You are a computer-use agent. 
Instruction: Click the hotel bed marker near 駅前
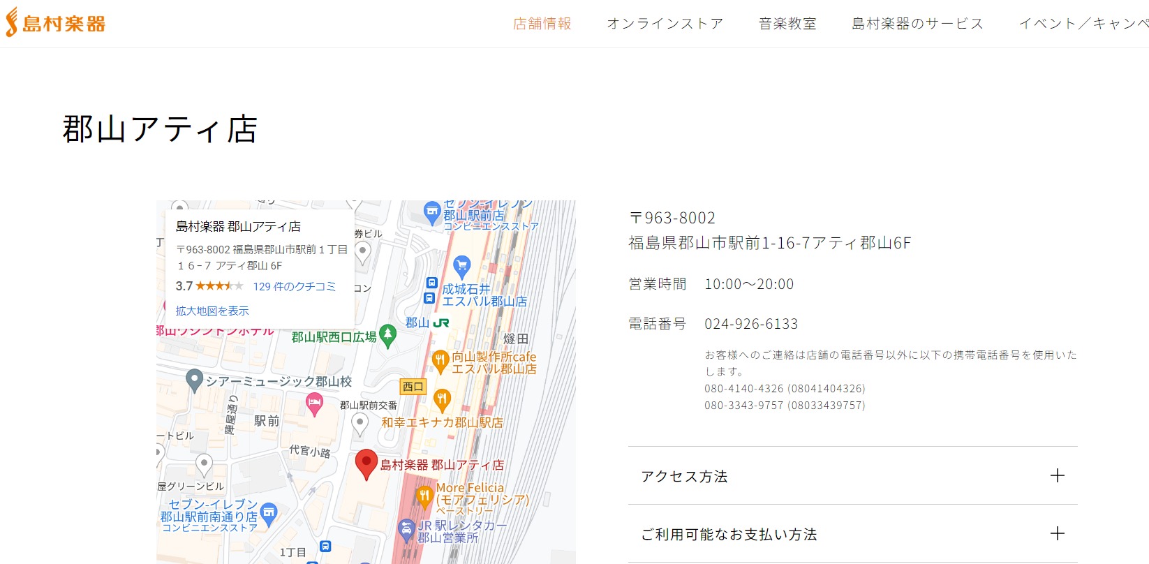pos(315,404)
